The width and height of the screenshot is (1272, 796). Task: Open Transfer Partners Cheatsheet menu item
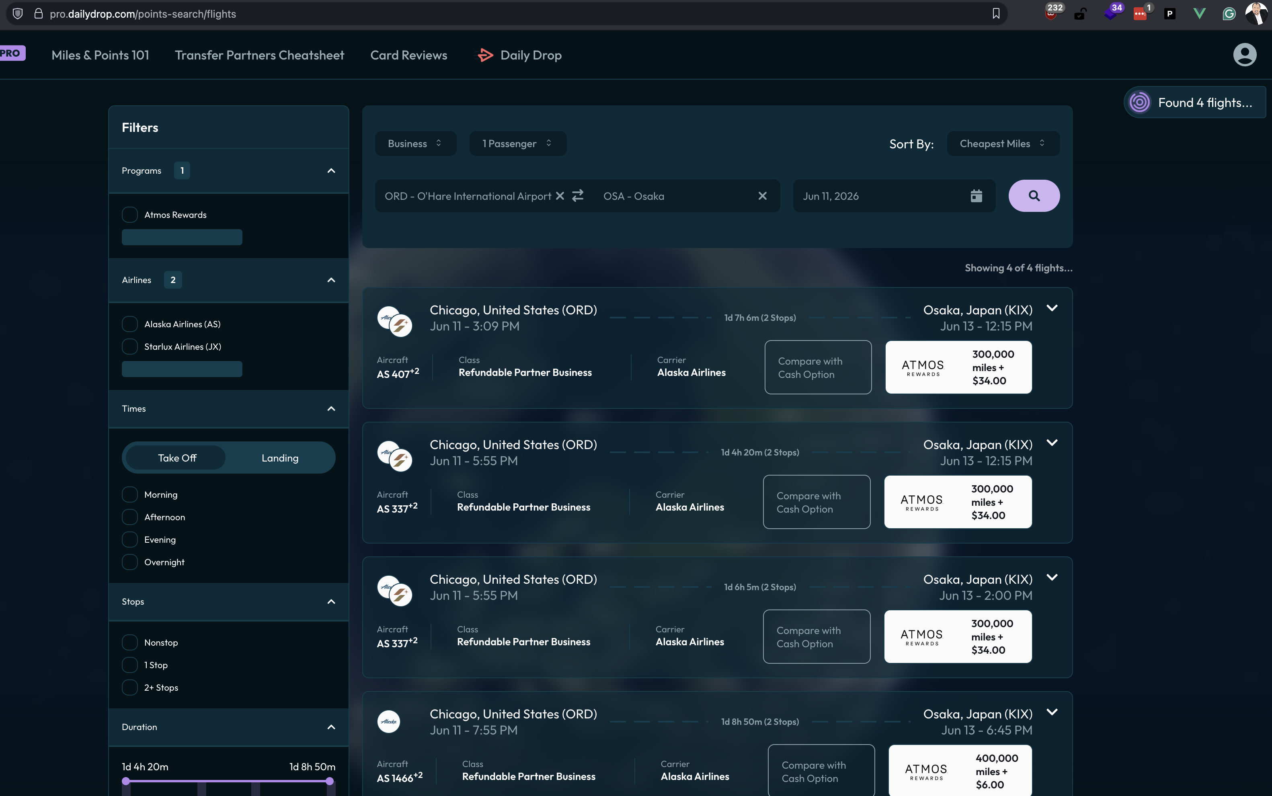[259, 55]
